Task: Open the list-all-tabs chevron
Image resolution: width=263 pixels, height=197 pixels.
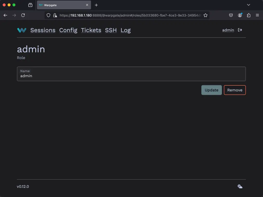Action: tap(248, 5)
